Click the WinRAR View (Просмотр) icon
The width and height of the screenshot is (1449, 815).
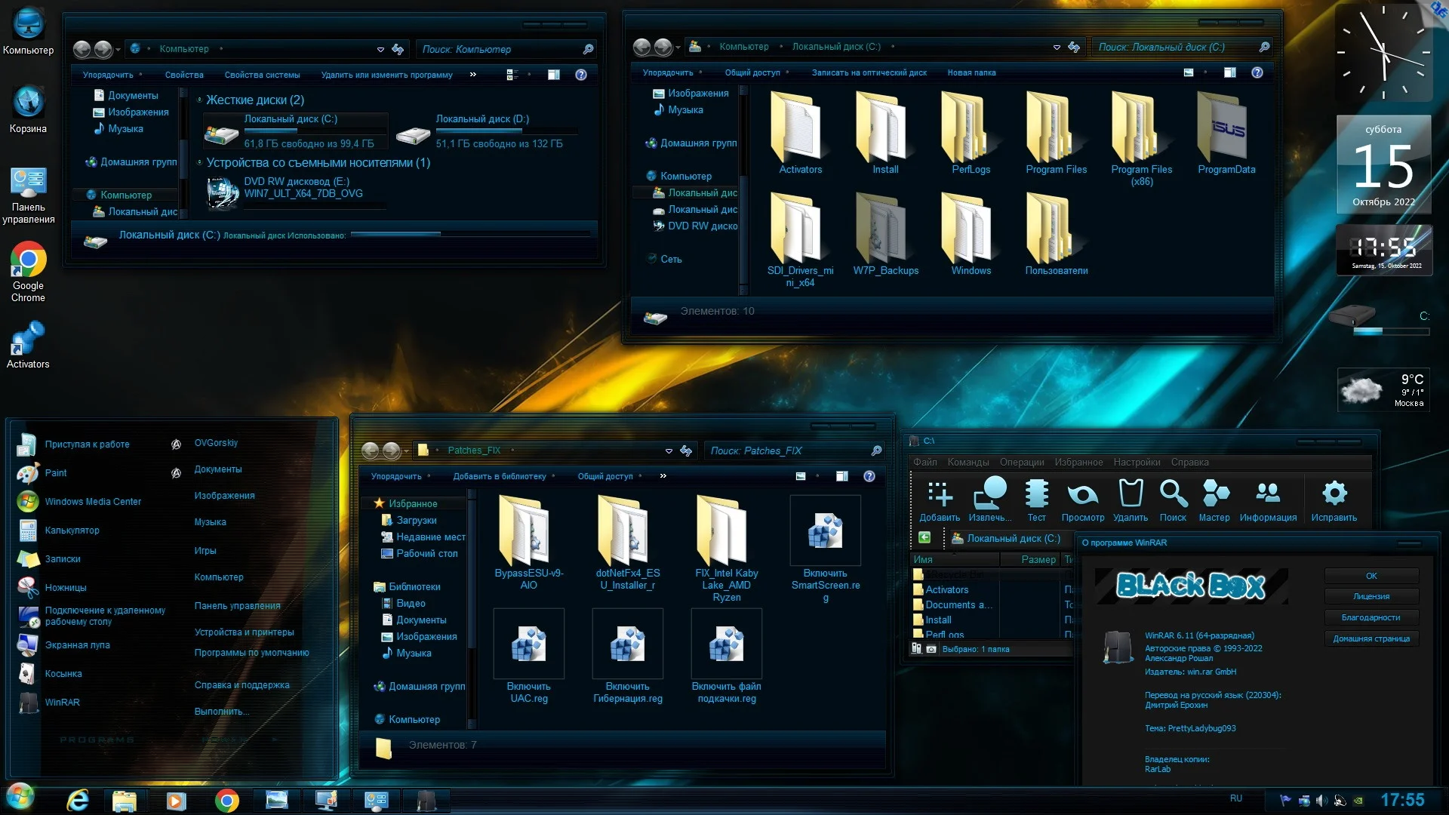click(1082, 494)
